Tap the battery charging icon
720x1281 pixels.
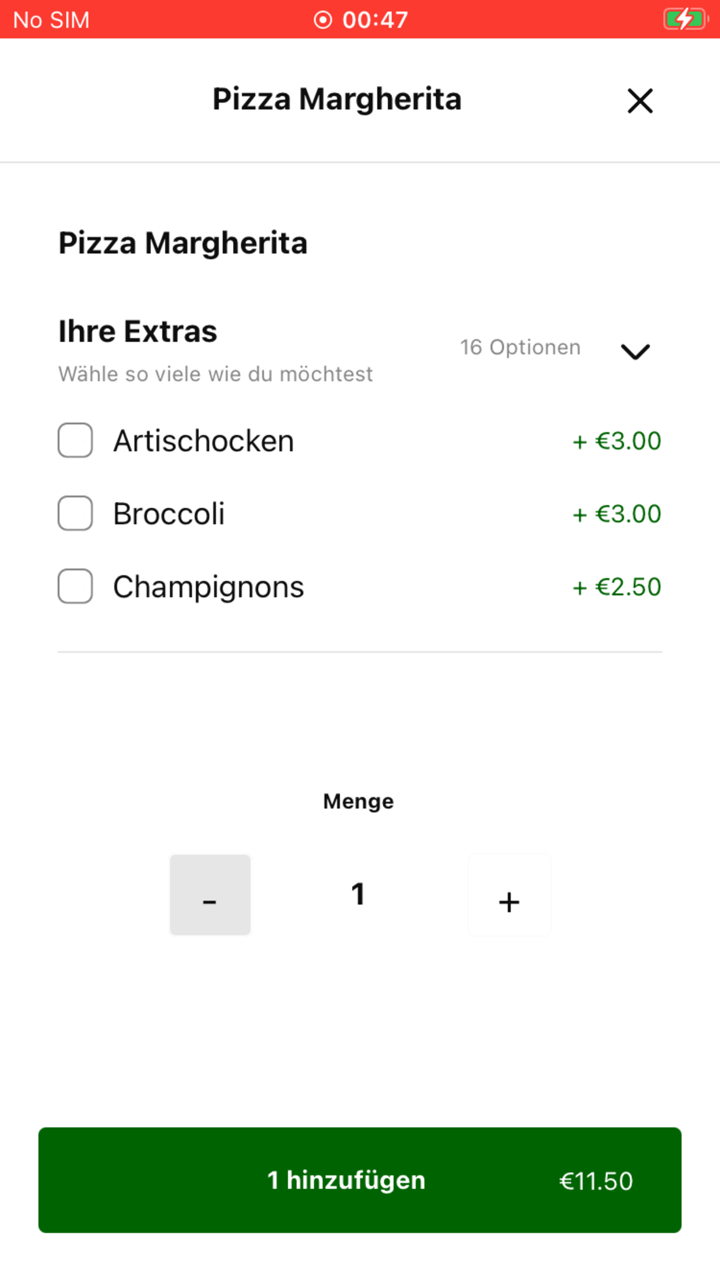(x=686, y=19)
